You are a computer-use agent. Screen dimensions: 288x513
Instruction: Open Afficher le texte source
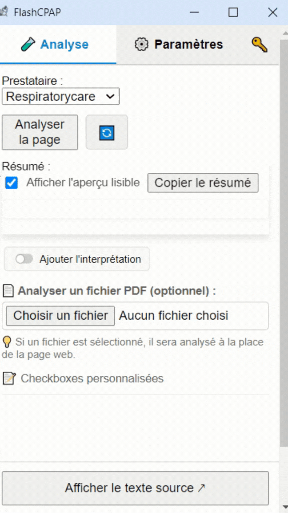click(x=135, y=488)
